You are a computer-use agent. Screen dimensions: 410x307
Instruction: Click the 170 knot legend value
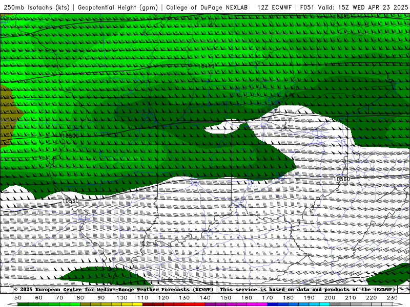268,298
